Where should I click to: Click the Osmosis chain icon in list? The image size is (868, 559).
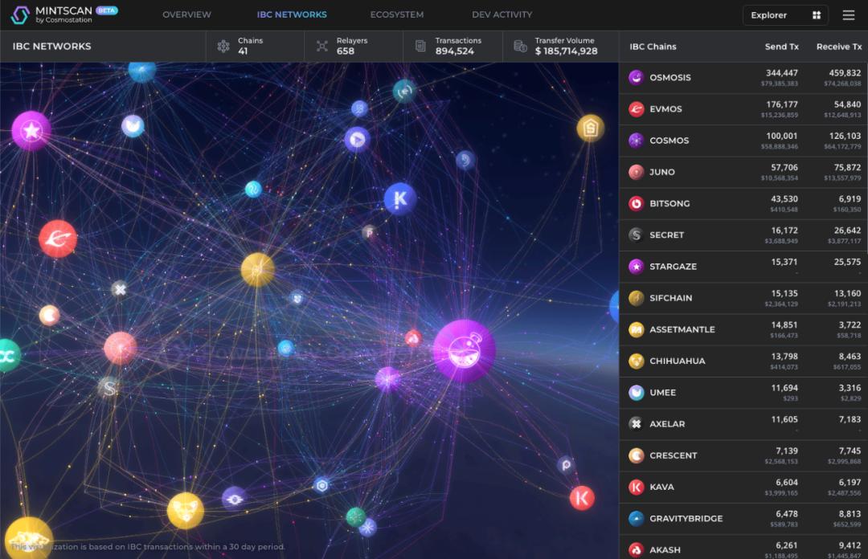point(636,78)
